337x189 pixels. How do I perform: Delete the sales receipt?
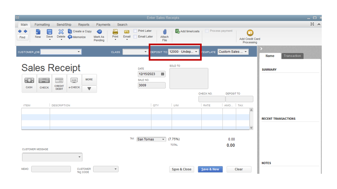(61, 34)
